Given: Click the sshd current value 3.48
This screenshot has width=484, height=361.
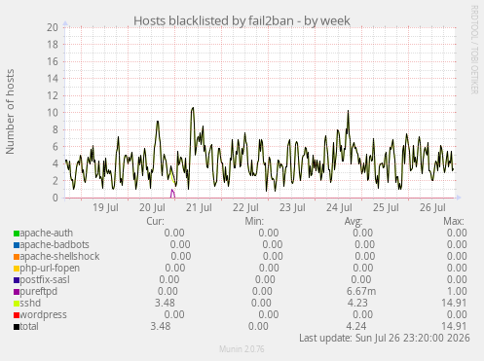Looking at the screenshot, I should [x=165, y=303].
